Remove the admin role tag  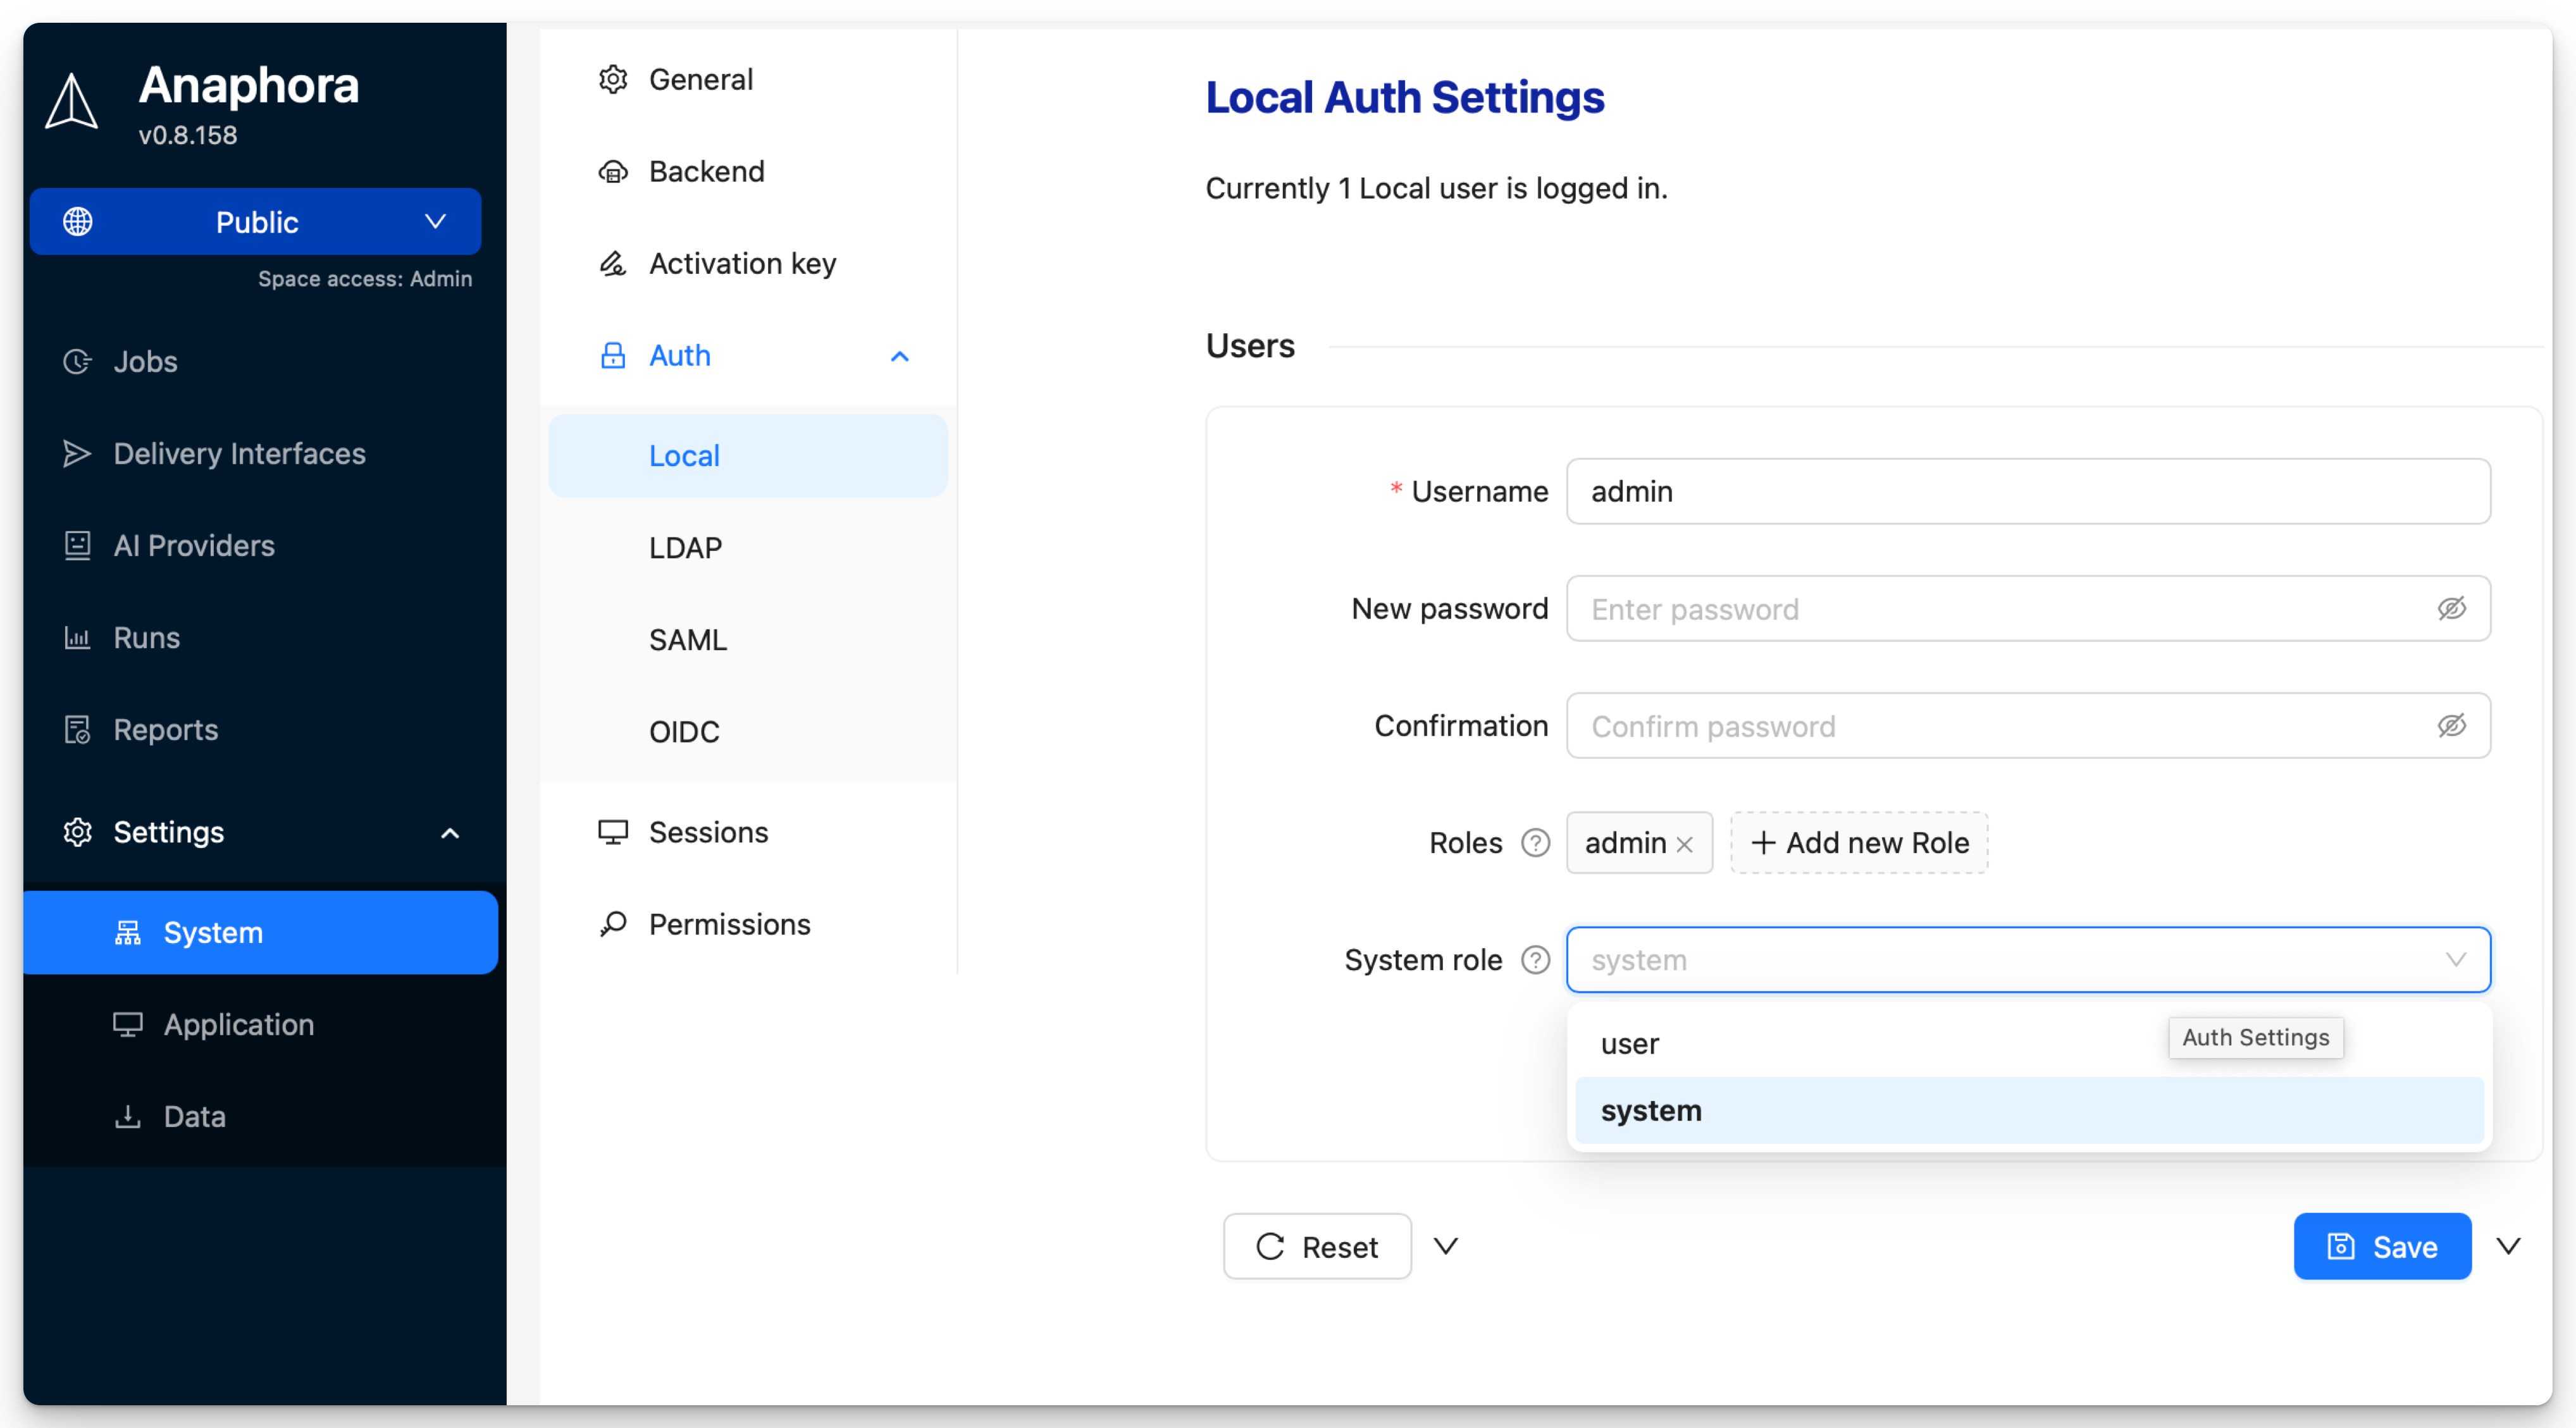[x=1684, y=843]
